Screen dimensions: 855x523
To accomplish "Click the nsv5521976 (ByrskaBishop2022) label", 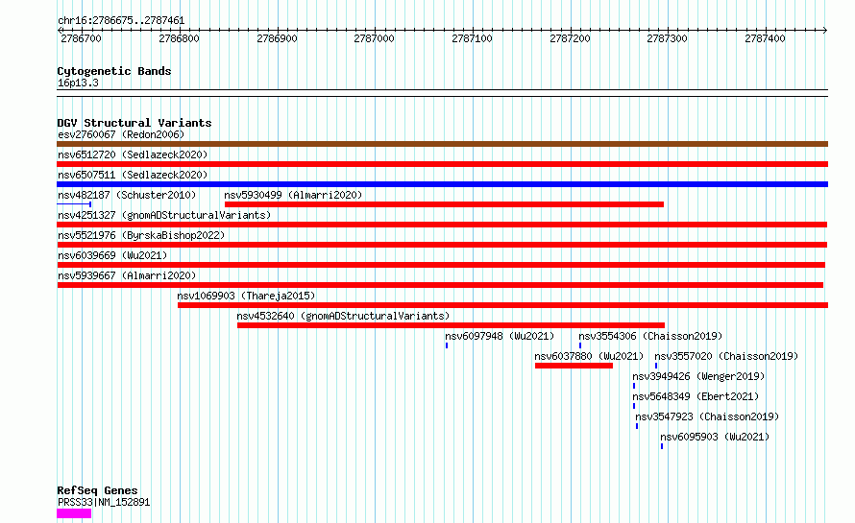I will [x=141, y=235].
